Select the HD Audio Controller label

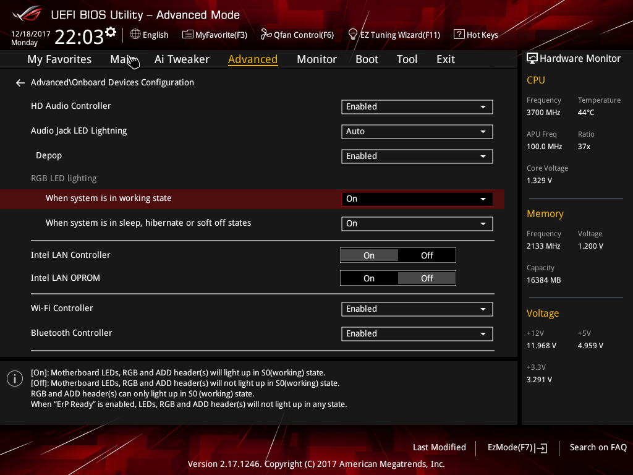point(70,106)
